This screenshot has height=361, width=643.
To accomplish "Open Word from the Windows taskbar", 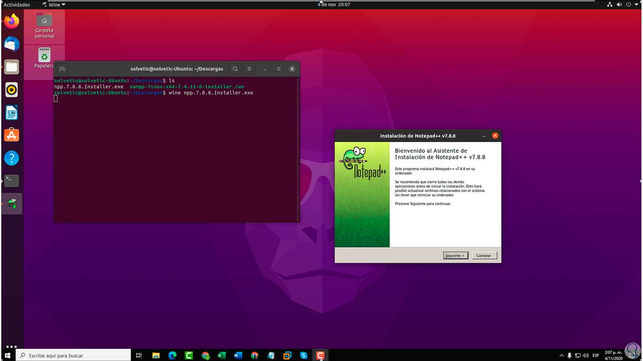I will click(x=238, y=355).
